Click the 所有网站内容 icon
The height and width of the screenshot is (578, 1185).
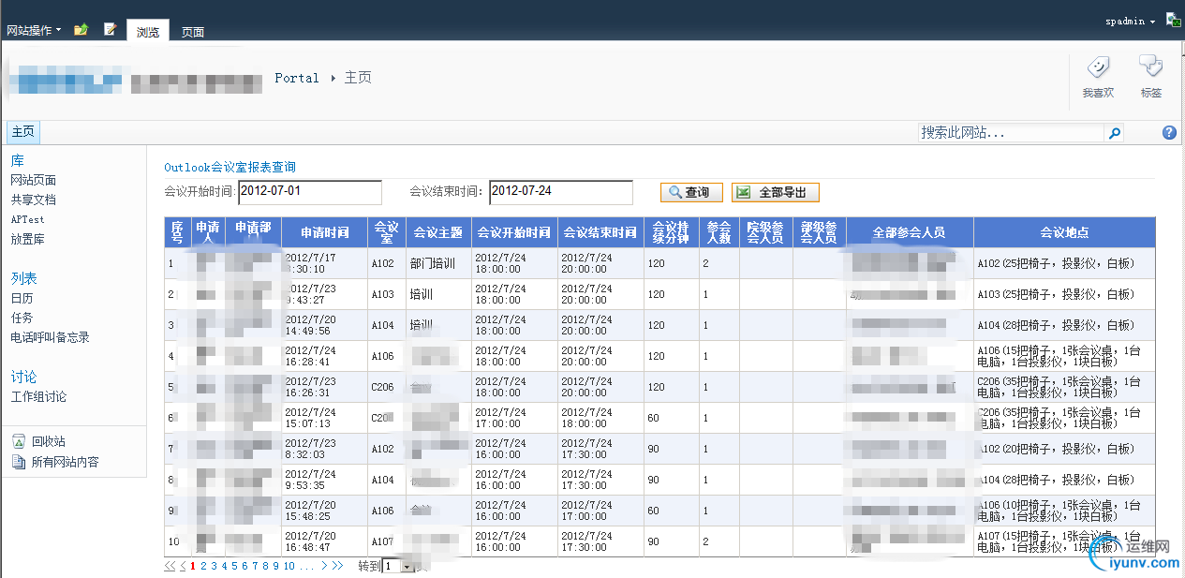coord(19,462)
